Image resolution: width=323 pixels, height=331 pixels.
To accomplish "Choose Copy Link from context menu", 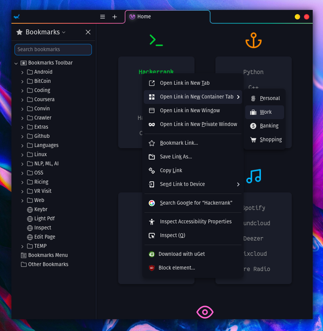I will [x=193, y=171].
